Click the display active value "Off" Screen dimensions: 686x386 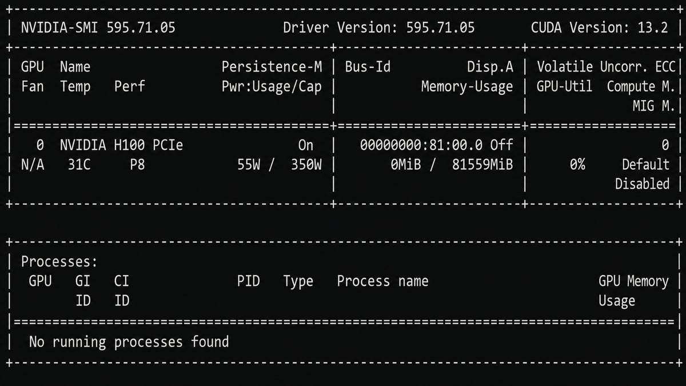501,145
